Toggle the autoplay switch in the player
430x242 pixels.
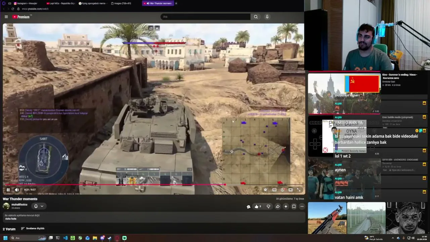(265, 190)
